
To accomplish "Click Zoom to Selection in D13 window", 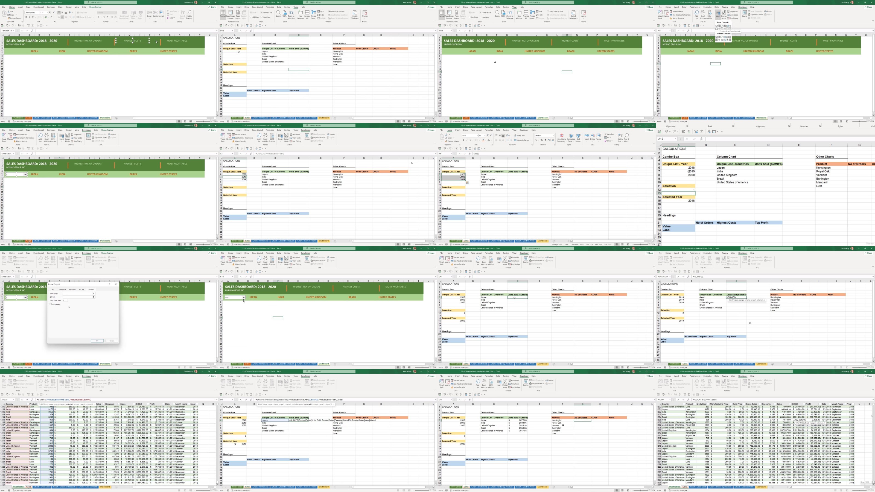I will tap(291, 14).
